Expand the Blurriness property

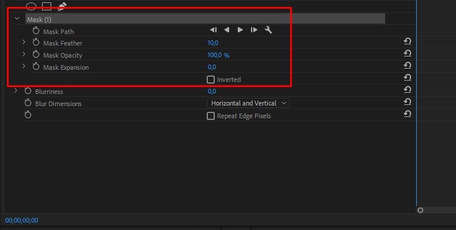coord(16,91)
